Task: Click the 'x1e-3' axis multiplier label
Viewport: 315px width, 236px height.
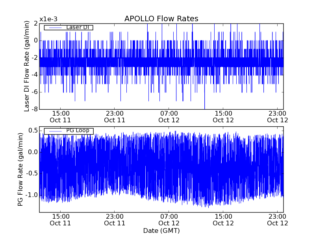Action: click(48, 19)
